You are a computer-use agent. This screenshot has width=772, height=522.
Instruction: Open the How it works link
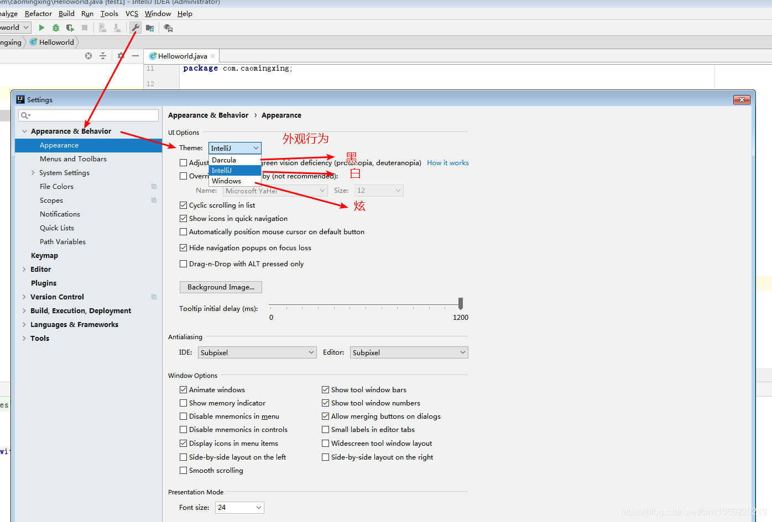[448, 163]
